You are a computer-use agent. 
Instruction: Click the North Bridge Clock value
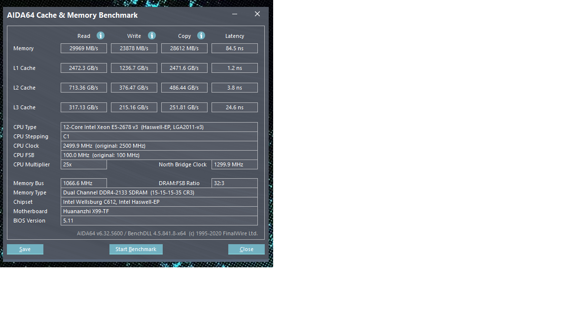(x=235, y=164)
